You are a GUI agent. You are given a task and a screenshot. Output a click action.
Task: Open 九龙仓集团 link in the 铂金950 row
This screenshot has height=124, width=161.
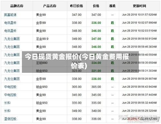point(12,71)
